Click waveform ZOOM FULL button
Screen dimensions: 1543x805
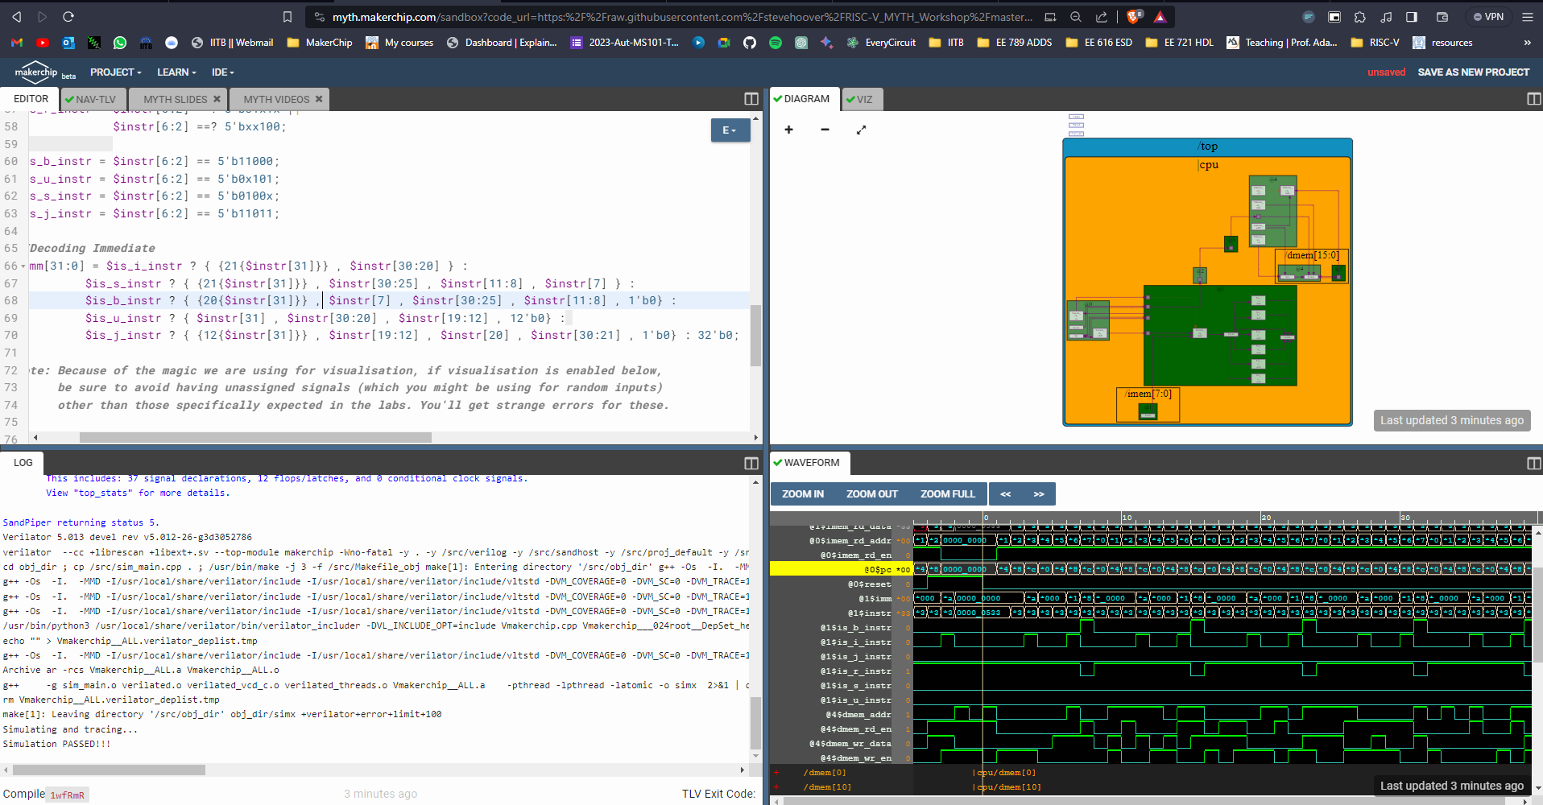pyautogui.click(x=947, y=494)
